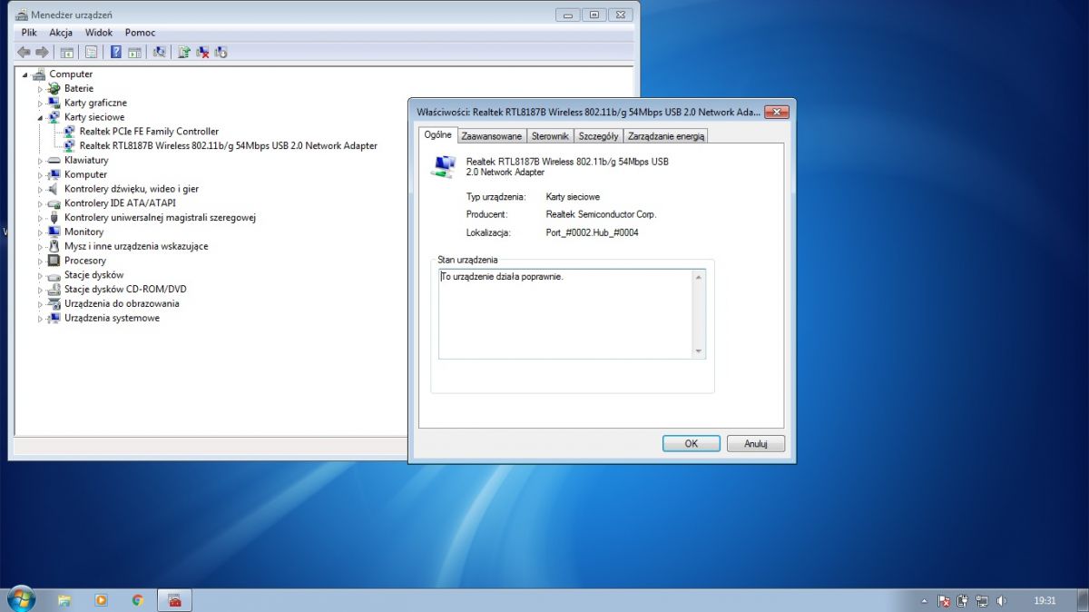The image size is (1089, 612).
Task: Click the volume speaker tray icon
Action: 1001,601
